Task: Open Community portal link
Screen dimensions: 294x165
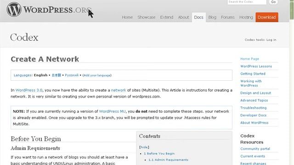Action: point(255,148)
